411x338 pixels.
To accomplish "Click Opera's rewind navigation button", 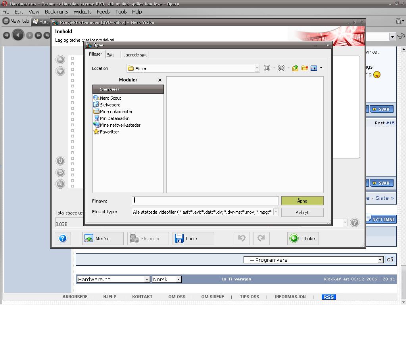I will [7, 35].
